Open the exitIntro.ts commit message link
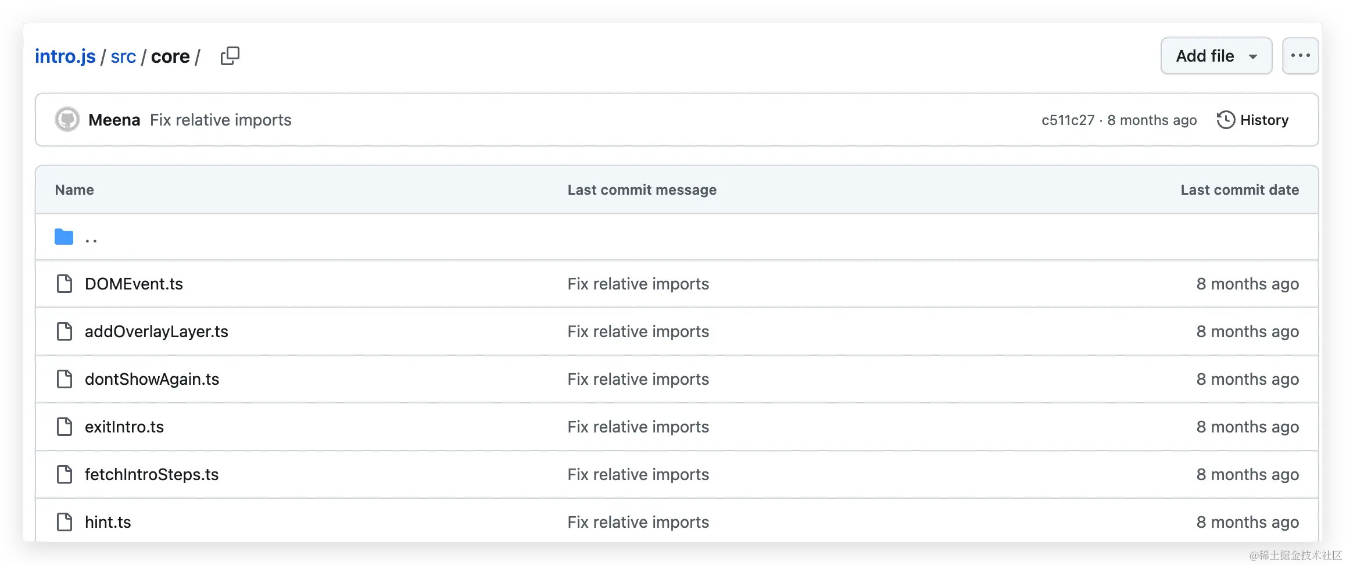The image size is (1346, 565). click(638, 427)
